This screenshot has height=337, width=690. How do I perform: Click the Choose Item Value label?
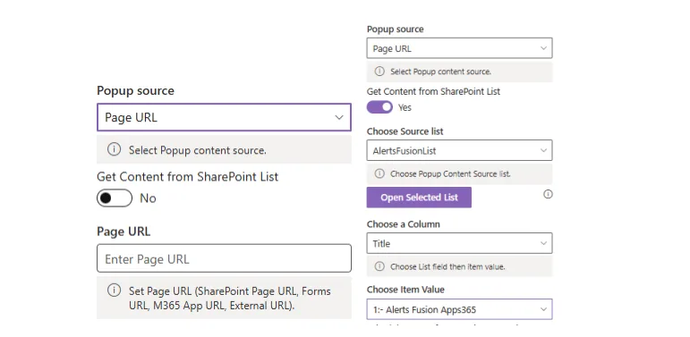click(x=405, y=290)
